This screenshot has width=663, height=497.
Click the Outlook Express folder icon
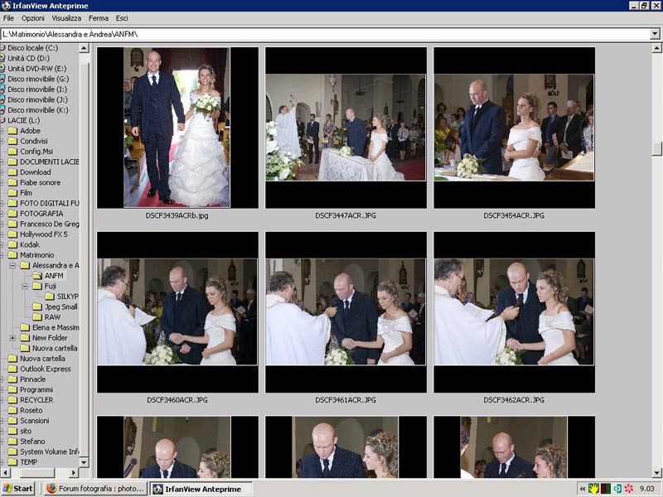point(12,369)
